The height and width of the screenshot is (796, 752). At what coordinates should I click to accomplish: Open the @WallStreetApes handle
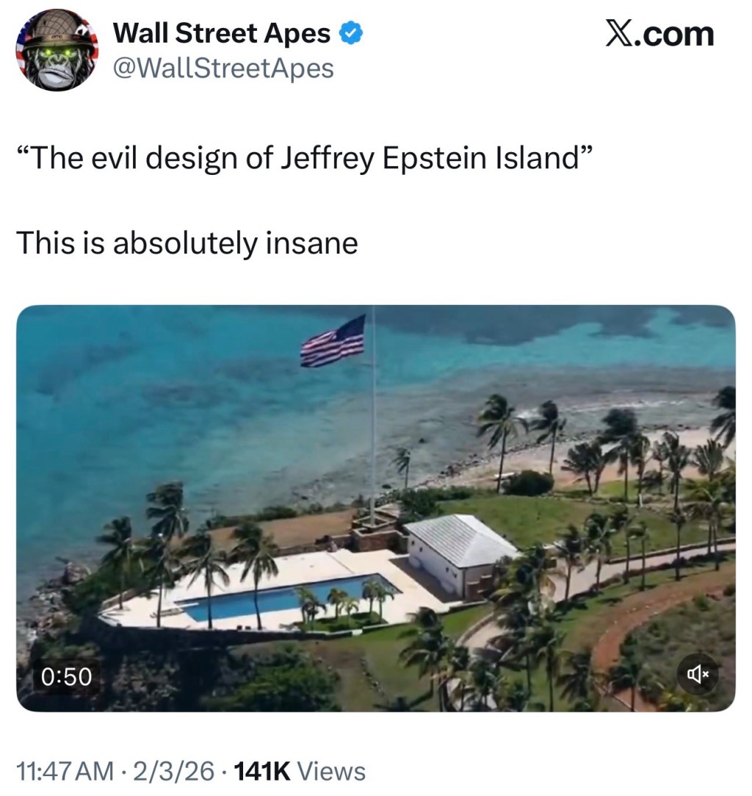(x=223, y=68)
